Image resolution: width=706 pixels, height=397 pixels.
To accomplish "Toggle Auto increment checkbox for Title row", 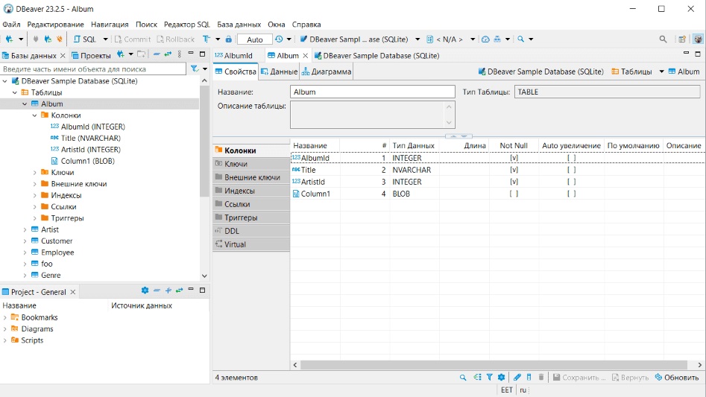I will coord(571,170).
